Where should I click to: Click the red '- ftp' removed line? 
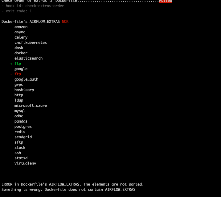coord(15,74)
